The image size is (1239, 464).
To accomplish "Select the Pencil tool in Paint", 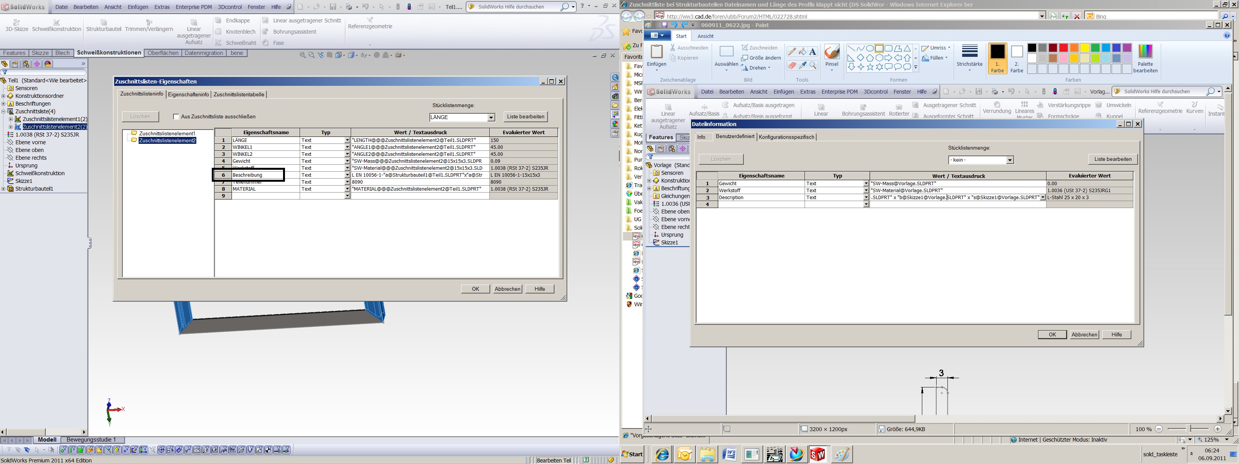I will tap(792, 52).
